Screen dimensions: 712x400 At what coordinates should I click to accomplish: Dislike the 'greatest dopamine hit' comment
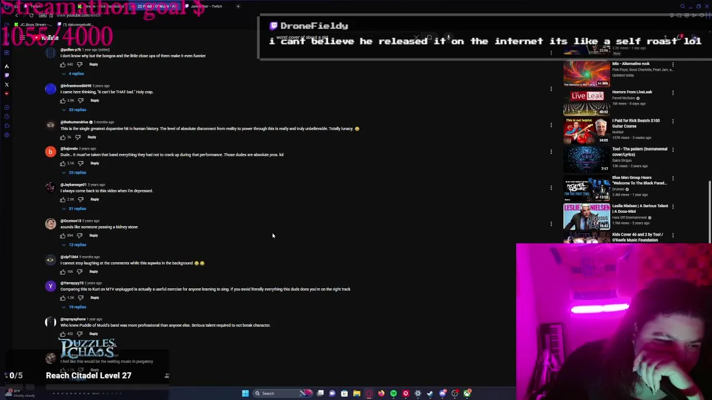[x=78, y=137]
